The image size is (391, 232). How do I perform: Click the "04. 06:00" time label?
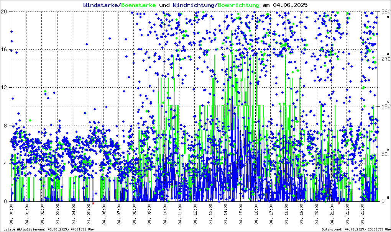(x=103, y=214)
